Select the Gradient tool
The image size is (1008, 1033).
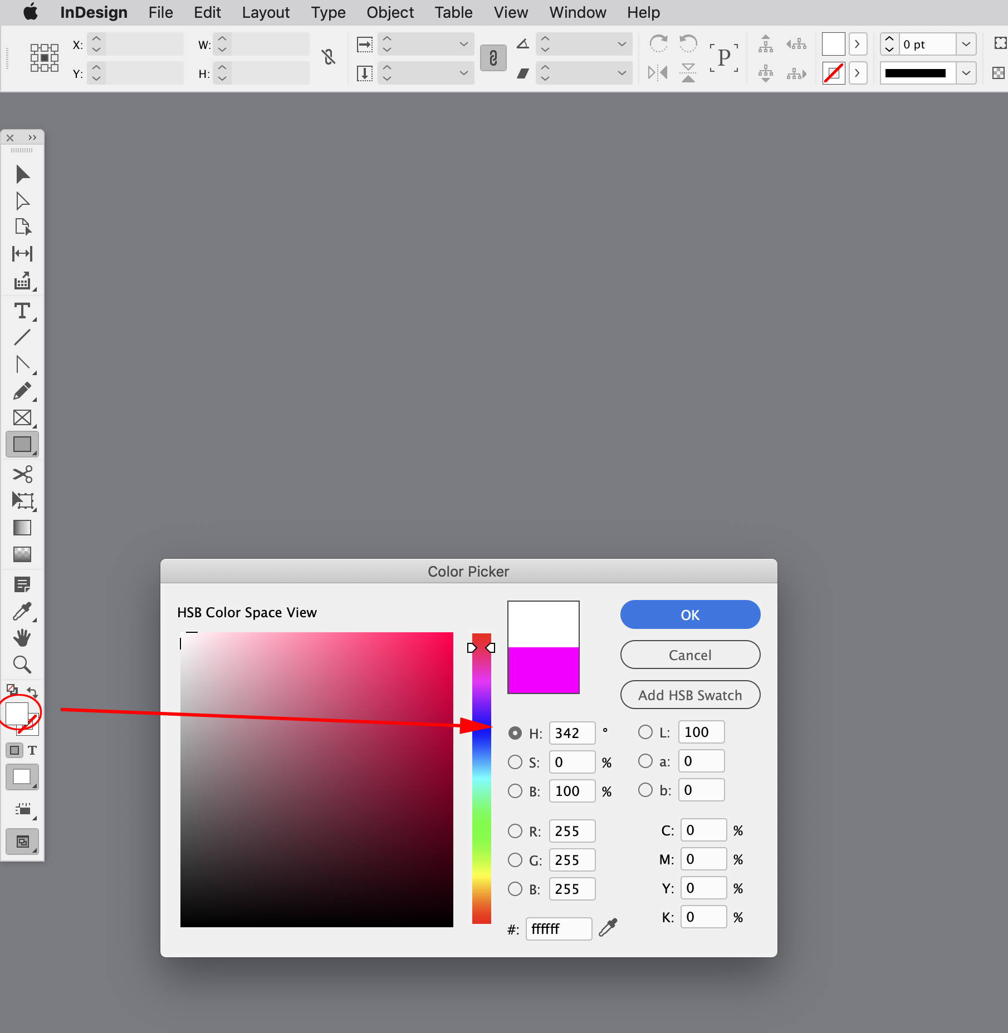coord(22,528)
